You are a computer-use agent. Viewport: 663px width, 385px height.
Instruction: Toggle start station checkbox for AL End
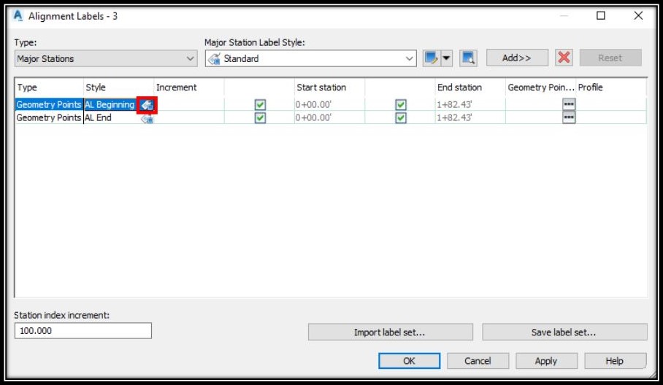[x=260, y=117]
